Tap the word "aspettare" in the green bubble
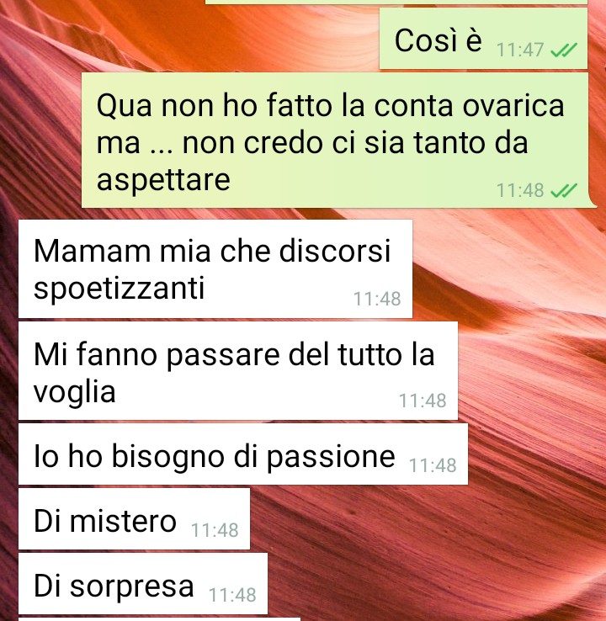606x621 pixels. point(163,180)
